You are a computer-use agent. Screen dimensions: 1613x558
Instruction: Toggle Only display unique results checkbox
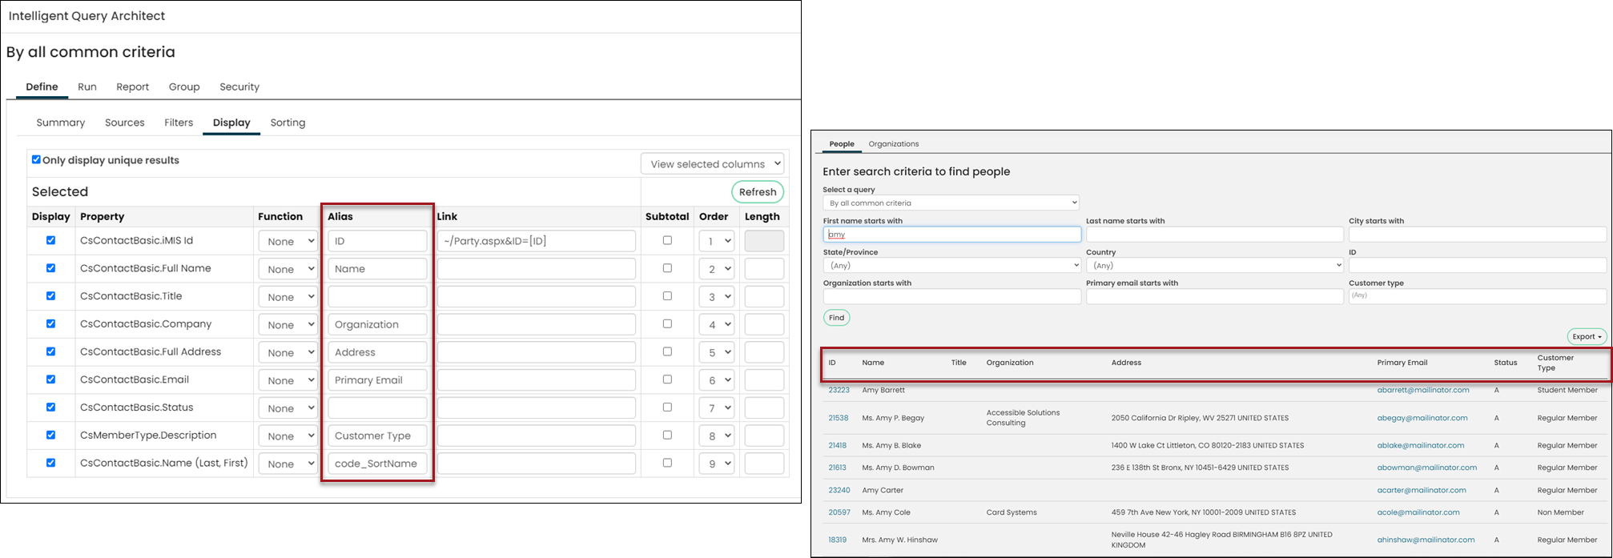tap(36, 159)
